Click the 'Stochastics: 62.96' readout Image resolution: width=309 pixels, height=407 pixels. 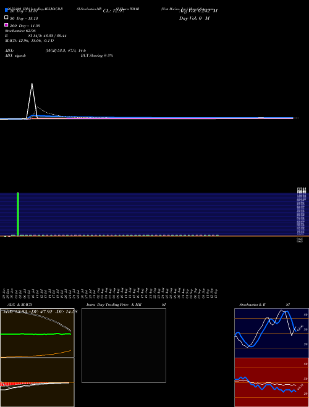pyautogui.click(x=20, y=31)
